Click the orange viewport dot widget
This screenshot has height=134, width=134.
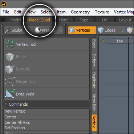103,41
